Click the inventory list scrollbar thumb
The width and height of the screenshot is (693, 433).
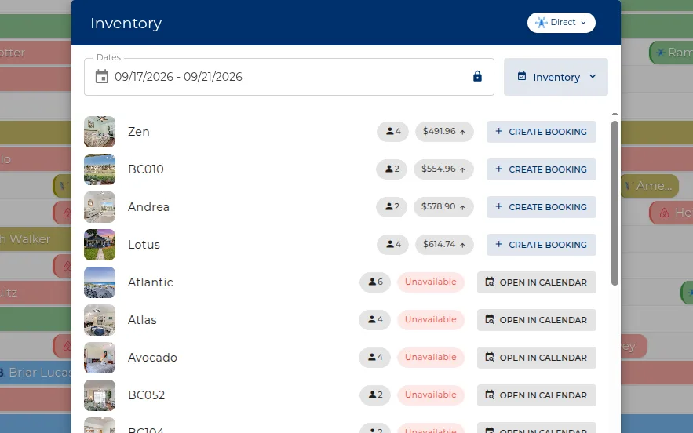615,203
